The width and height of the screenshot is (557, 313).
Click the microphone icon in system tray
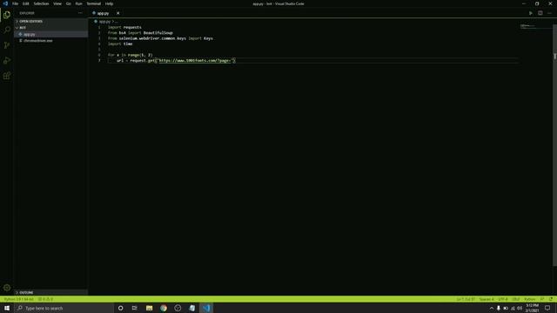coord(499,308)
